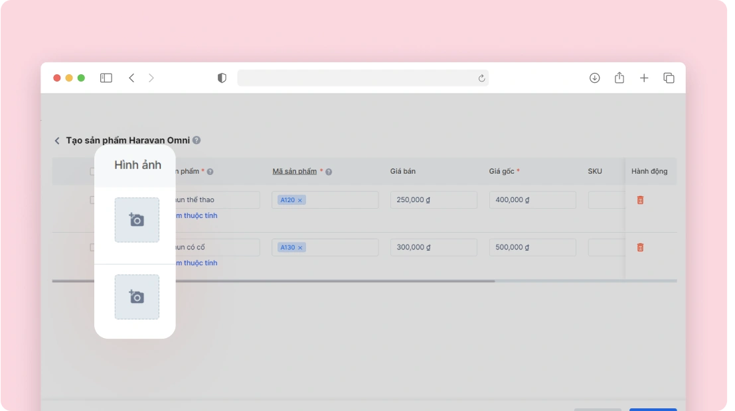Reload the page from the address bar
This screenshot has height=411, width=735.
pos(482,78)
